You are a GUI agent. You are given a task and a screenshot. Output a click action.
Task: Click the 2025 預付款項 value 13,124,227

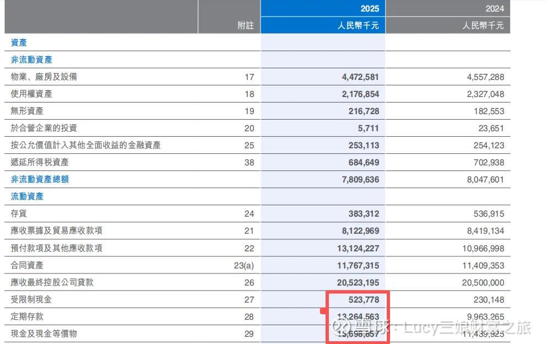(358, 248)
